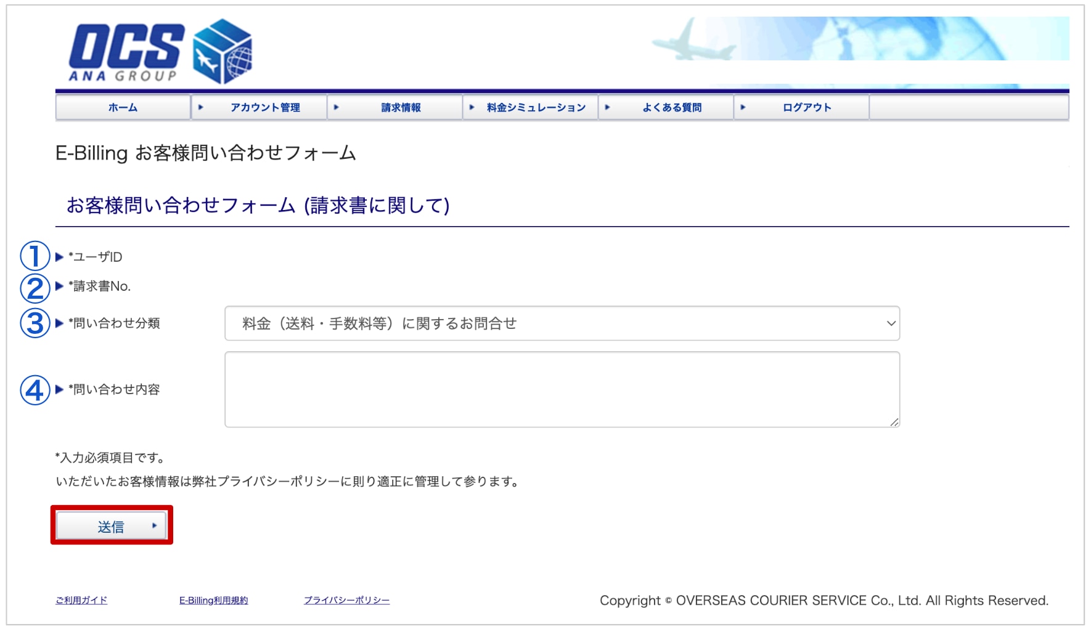Viewport: 1091px width, 632px height.
Task: Click the お客様問い合わせフォーム (請求書に関して) section heading
Action: pyautogui.click(x=258, y=205)
